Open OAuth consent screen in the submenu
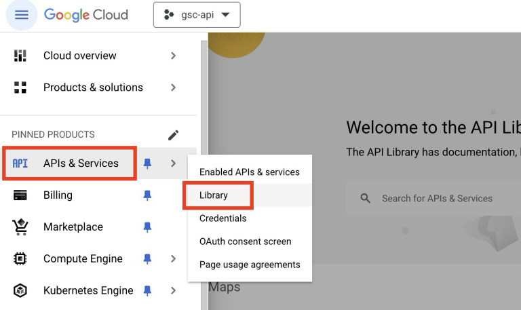 point(250,241)
